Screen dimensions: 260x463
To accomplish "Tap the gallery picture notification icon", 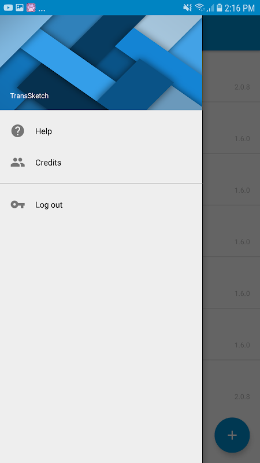I will [x=20, y=8].
